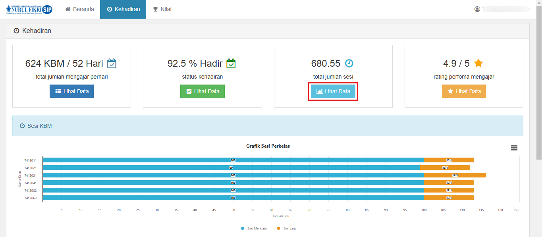Screen dimensions: 542x237
Task: Click green Lihat Data under status kehadiran
Action: [203, 91]
